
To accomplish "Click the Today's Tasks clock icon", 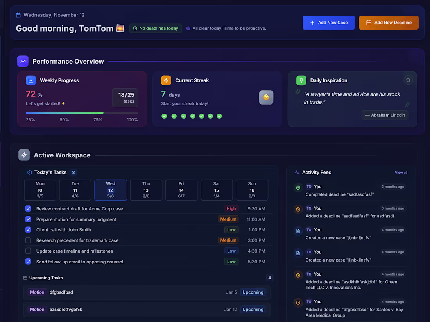I will pos(30,173).
